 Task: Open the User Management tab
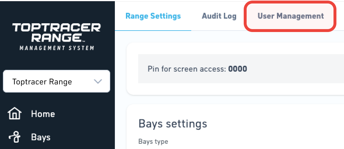click(x=291, y=16)
